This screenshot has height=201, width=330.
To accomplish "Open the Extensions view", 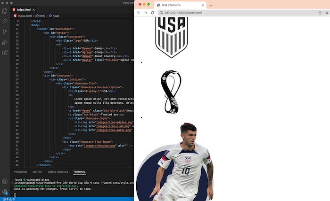I will [x=5, y=53].
